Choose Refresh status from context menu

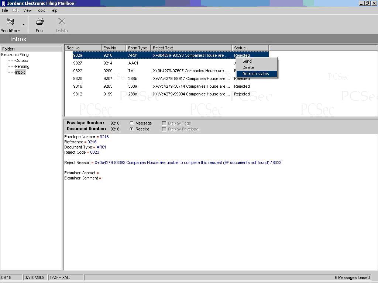[256, 74]
